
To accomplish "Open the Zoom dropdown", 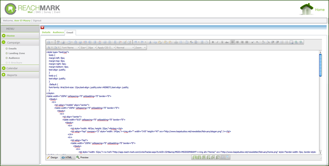I will point(141,47).
